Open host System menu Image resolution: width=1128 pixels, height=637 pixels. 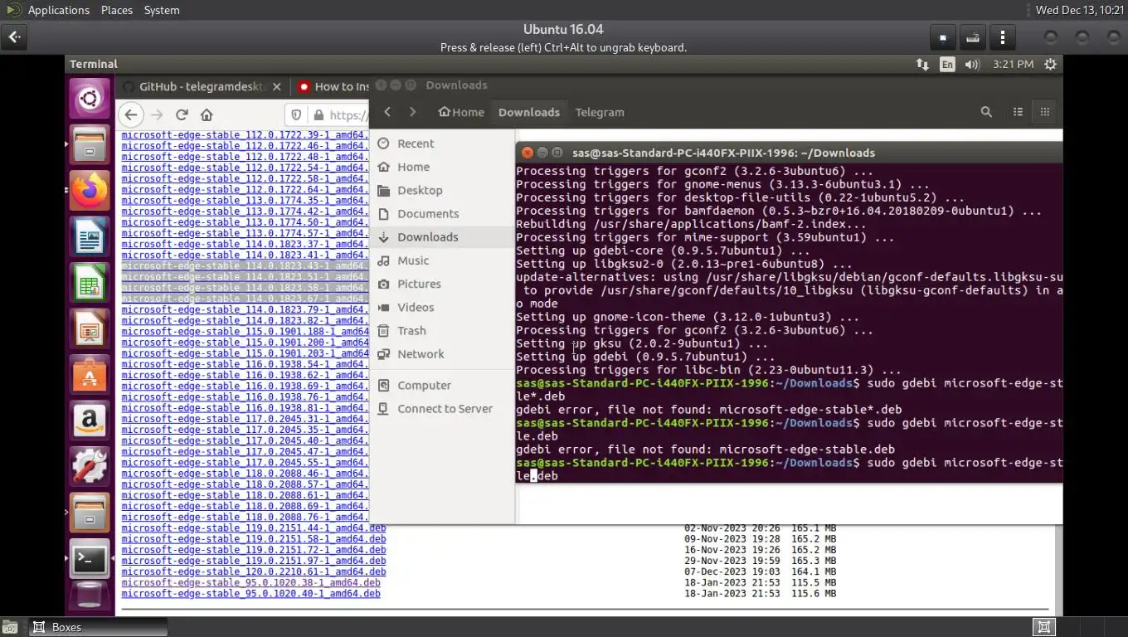[x=162, y=10]
